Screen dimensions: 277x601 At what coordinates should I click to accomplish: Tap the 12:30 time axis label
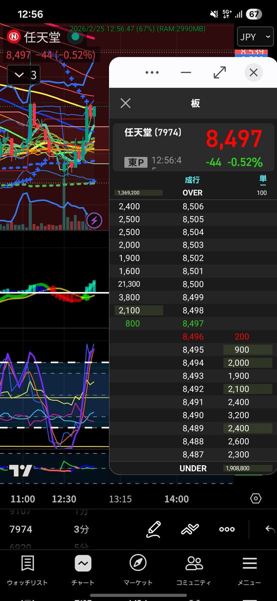tap(64, 499)
